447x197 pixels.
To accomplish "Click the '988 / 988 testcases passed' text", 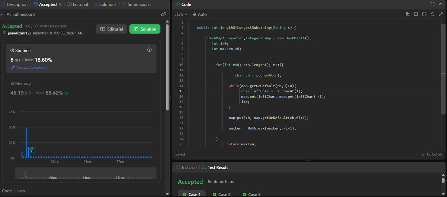I will tap(45, 26).
